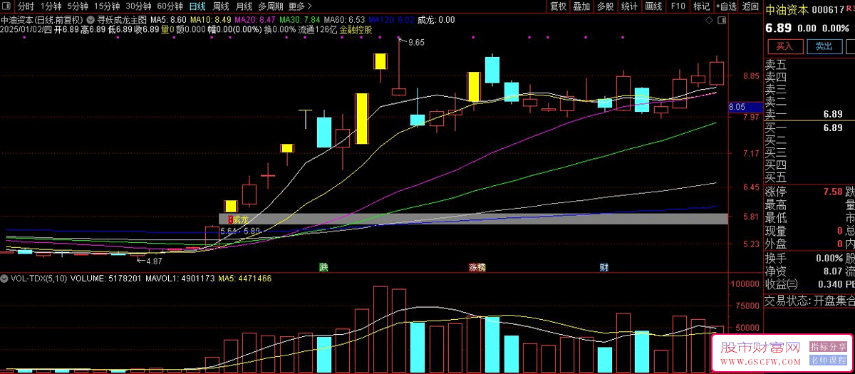Click the 买五 order book row
The image size is (855, 374).
point(809,177)
